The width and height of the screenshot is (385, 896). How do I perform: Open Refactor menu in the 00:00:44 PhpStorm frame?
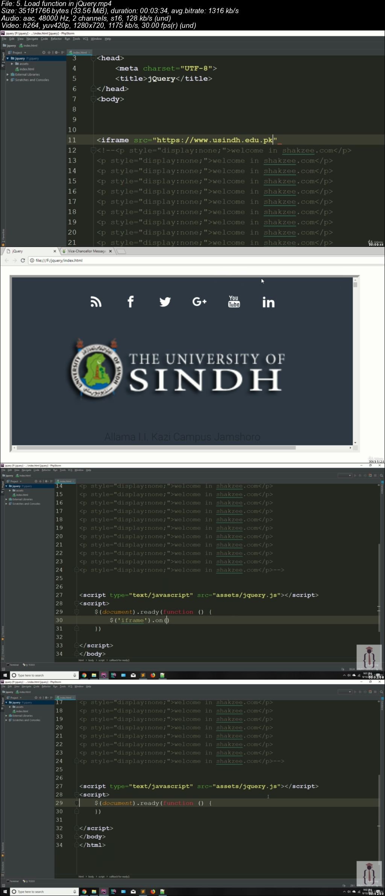[x=56, y=39]
